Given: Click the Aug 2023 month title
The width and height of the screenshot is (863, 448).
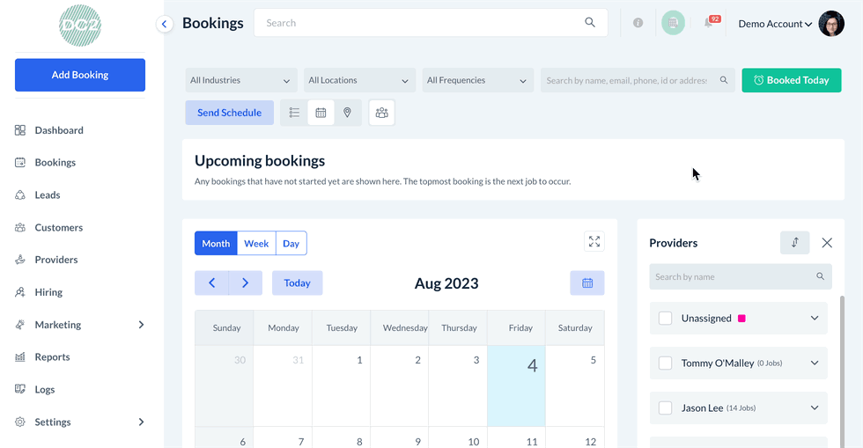Looking at the screenshot, I should click(x=446, y=283).
